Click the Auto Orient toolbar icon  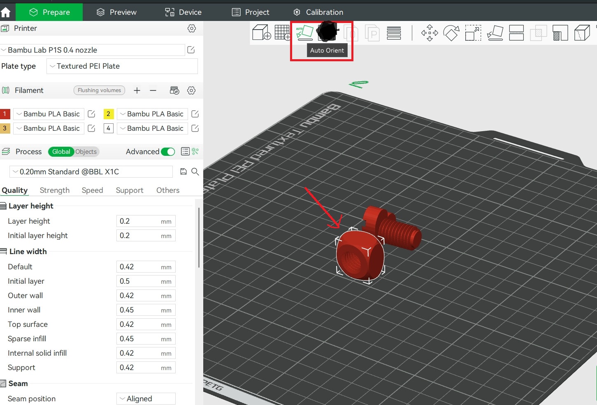[x=305, y=32]
